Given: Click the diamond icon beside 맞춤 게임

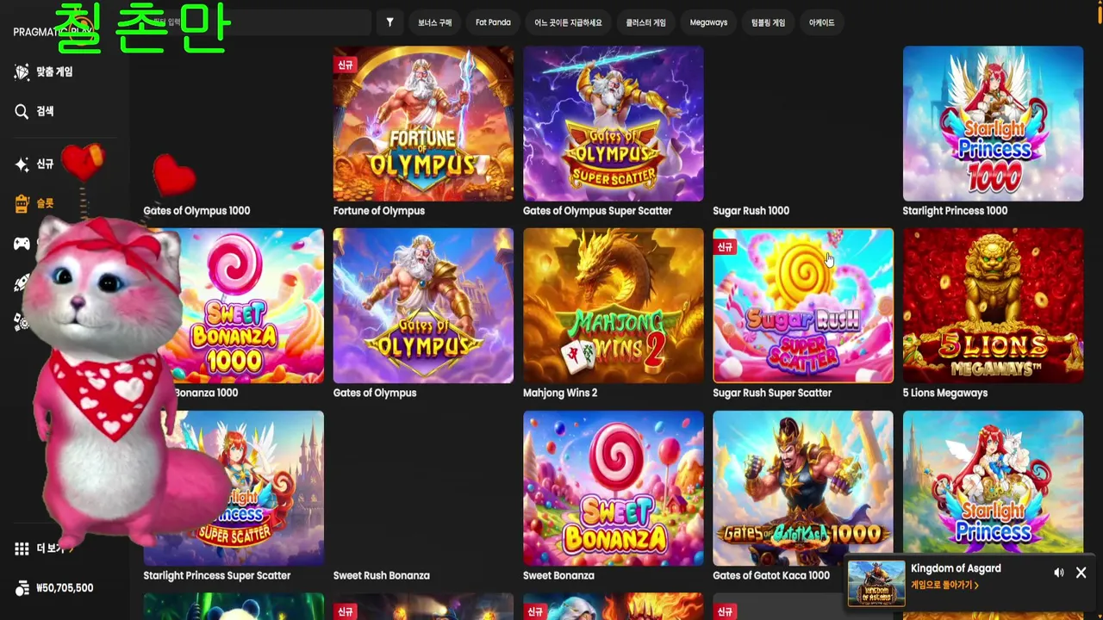Looking at the screenshot, I should [x=22, y=71].
